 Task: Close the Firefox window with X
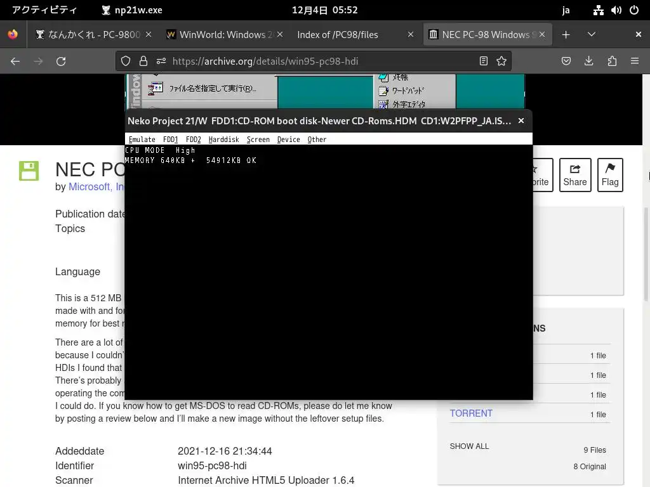pos(639,35)
